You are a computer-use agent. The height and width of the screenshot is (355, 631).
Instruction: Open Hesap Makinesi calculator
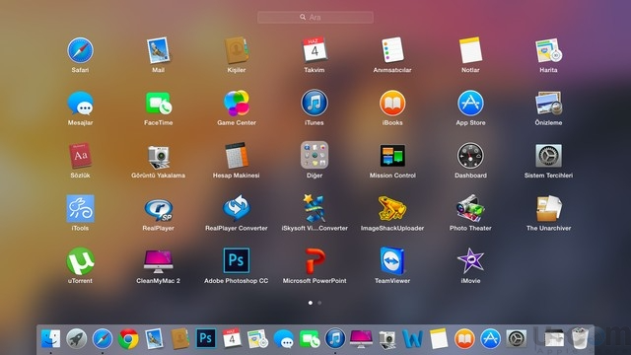pos(237,156)
